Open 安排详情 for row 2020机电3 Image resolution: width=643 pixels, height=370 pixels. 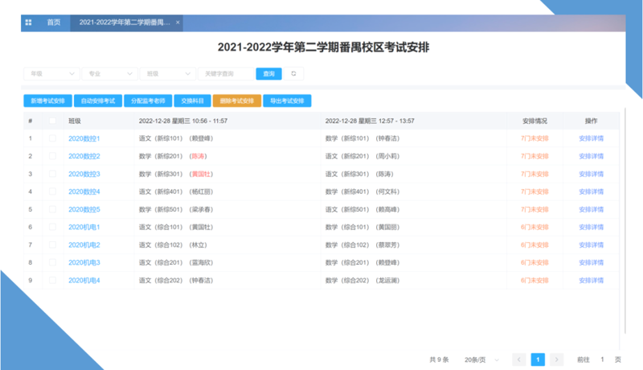coord(591,262)
